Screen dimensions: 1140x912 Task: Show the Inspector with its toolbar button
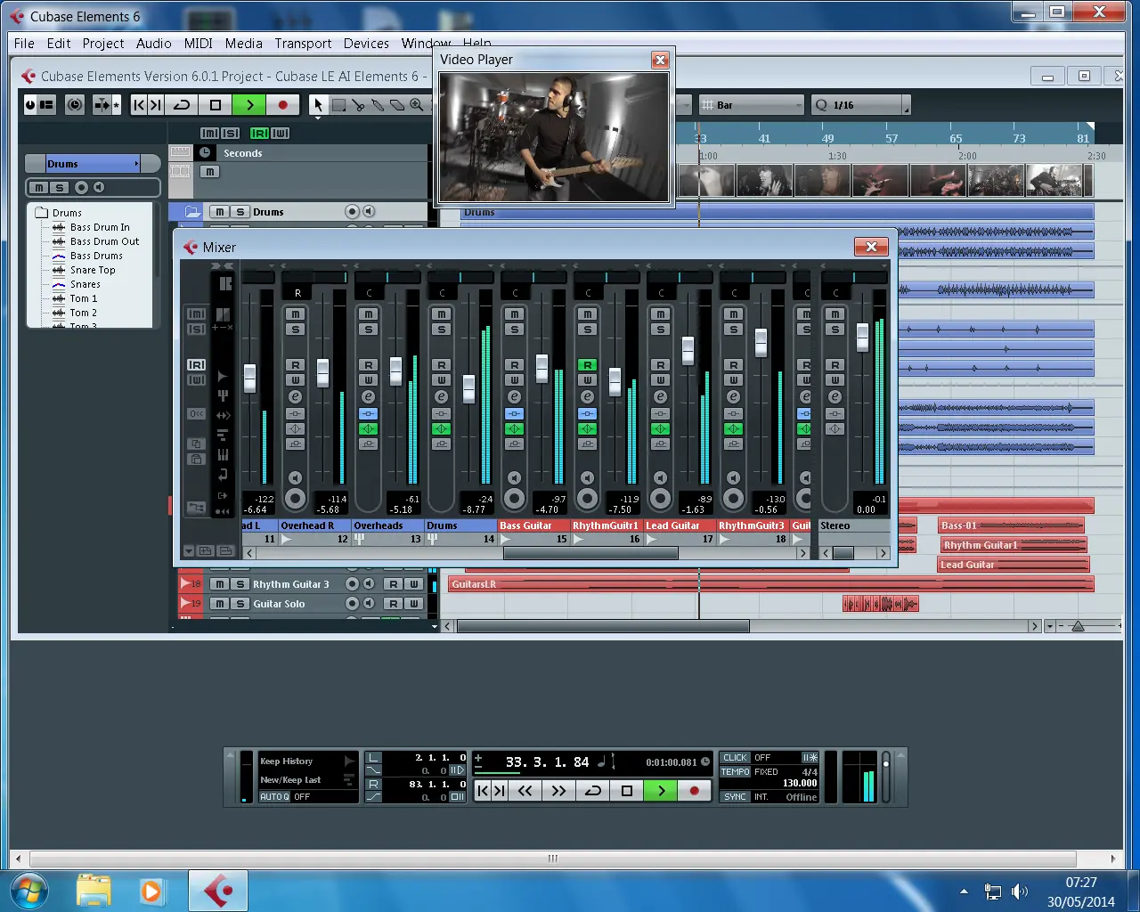[x=45, y=105]
